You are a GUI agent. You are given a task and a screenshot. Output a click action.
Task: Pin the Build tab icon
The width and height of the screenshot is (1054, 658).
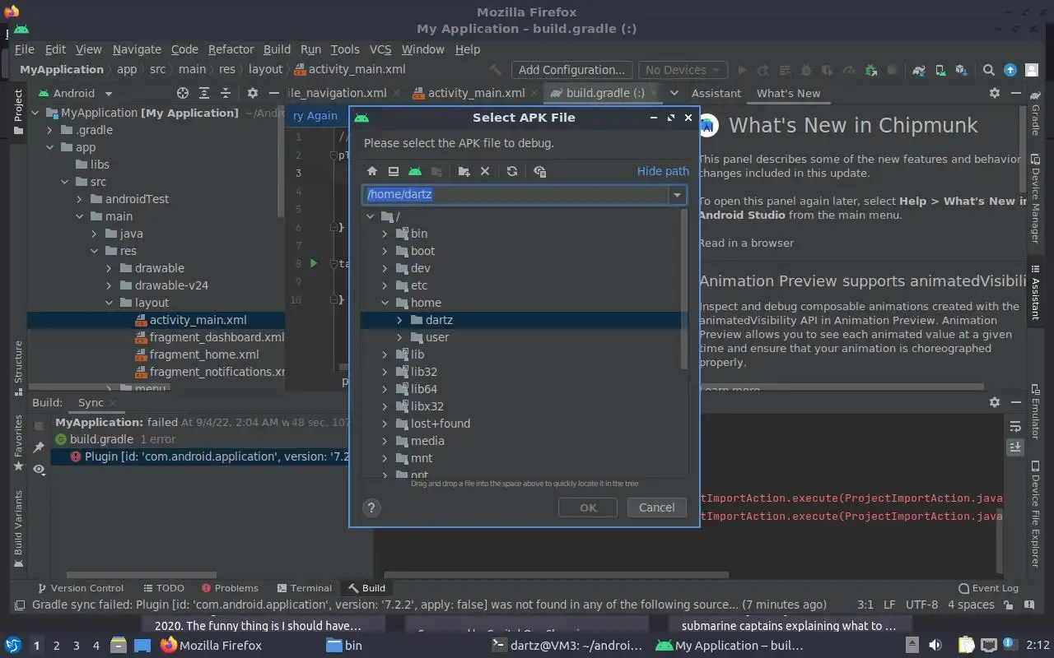click(39, 447)
